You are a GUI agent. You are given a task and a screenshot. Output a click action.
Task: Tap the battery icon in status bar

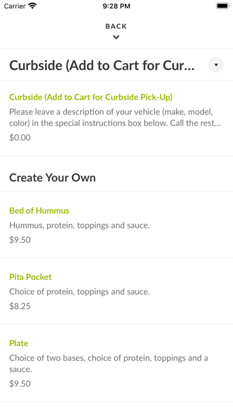tap(223, 6)
